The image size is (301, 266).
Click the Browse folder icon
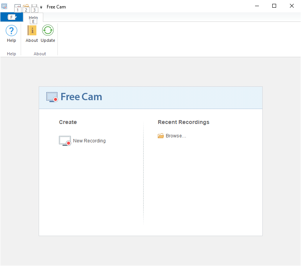[161, 136]
